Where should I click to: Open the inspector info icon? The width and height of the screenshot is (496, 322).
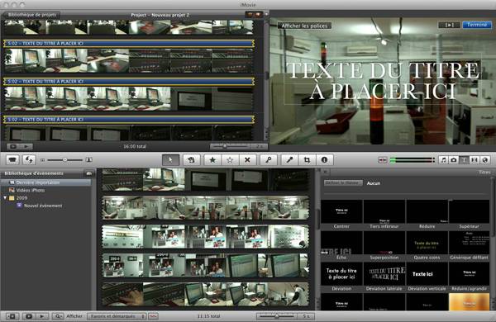[324, 160]
